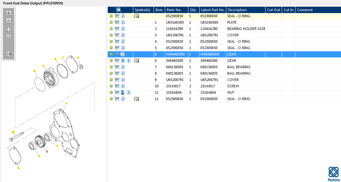
Task: Click latest part number 2314J017
Action: coord(208,86)
